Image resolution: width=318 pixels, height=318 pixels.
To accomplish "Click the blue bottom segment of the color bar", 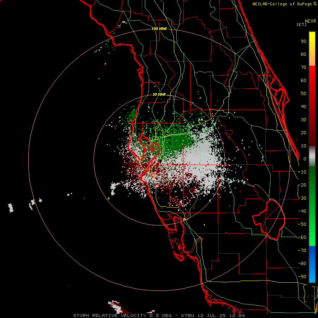I will tap(312, 264).
